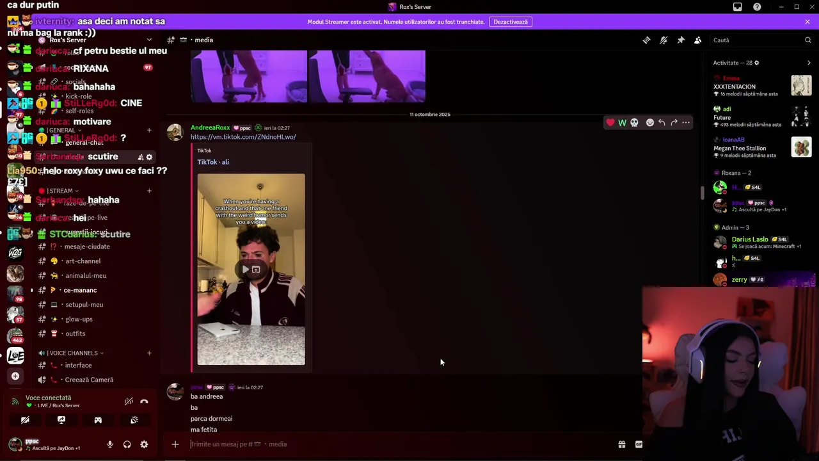Viewport: 819px width, 461px height.
Task: Select member Darius Laslo in the Admin list
Action: pos(763,243)
